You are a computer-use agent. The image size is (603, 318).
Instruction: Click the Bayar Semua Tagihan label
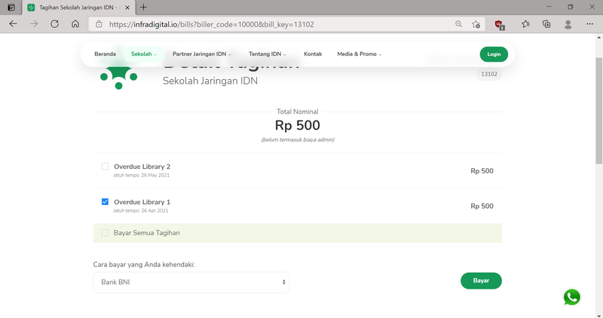coord(146,233)
